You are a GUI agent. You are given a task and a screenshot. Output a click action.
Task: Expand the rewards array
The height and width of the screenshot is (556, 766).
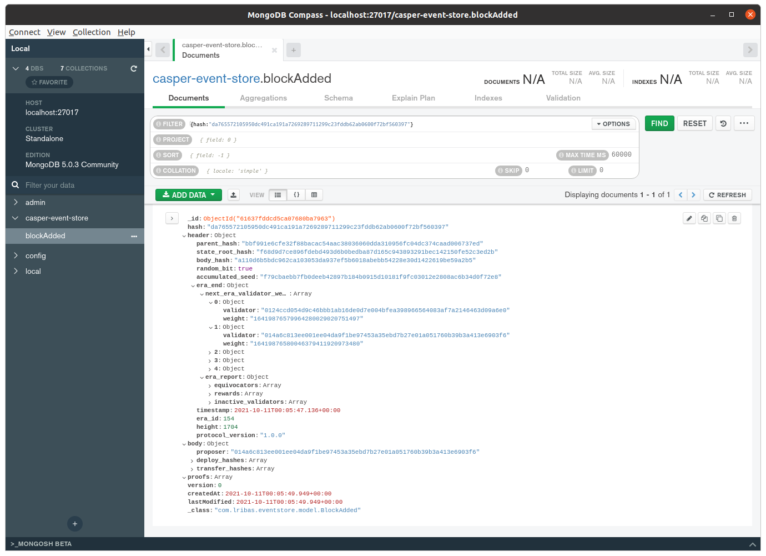[210, 394]
